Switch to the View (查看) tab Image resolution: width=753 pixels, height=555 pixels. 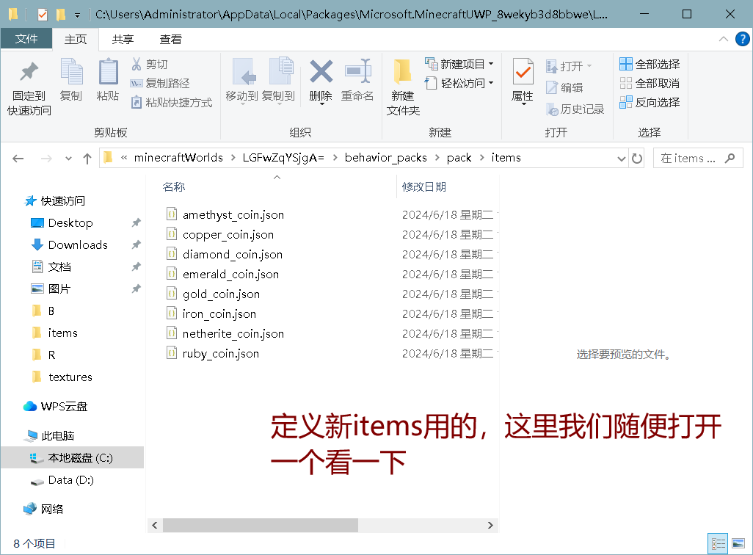coord(170,40)
